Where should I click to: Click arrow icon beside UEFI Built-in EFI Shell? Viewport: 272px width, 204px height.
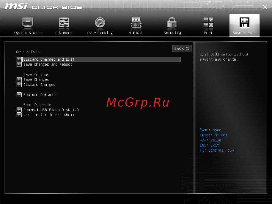click(x=19, y=115)
